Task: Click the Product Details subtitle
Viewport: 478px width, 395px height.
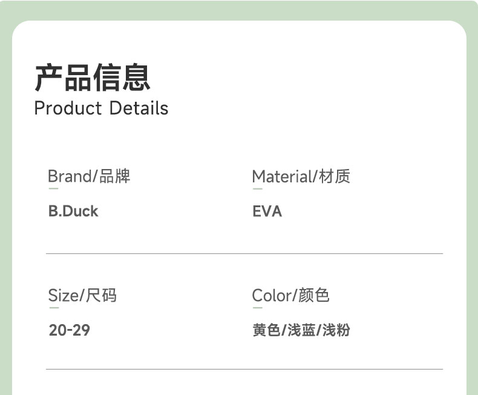Action: [101, 108]
